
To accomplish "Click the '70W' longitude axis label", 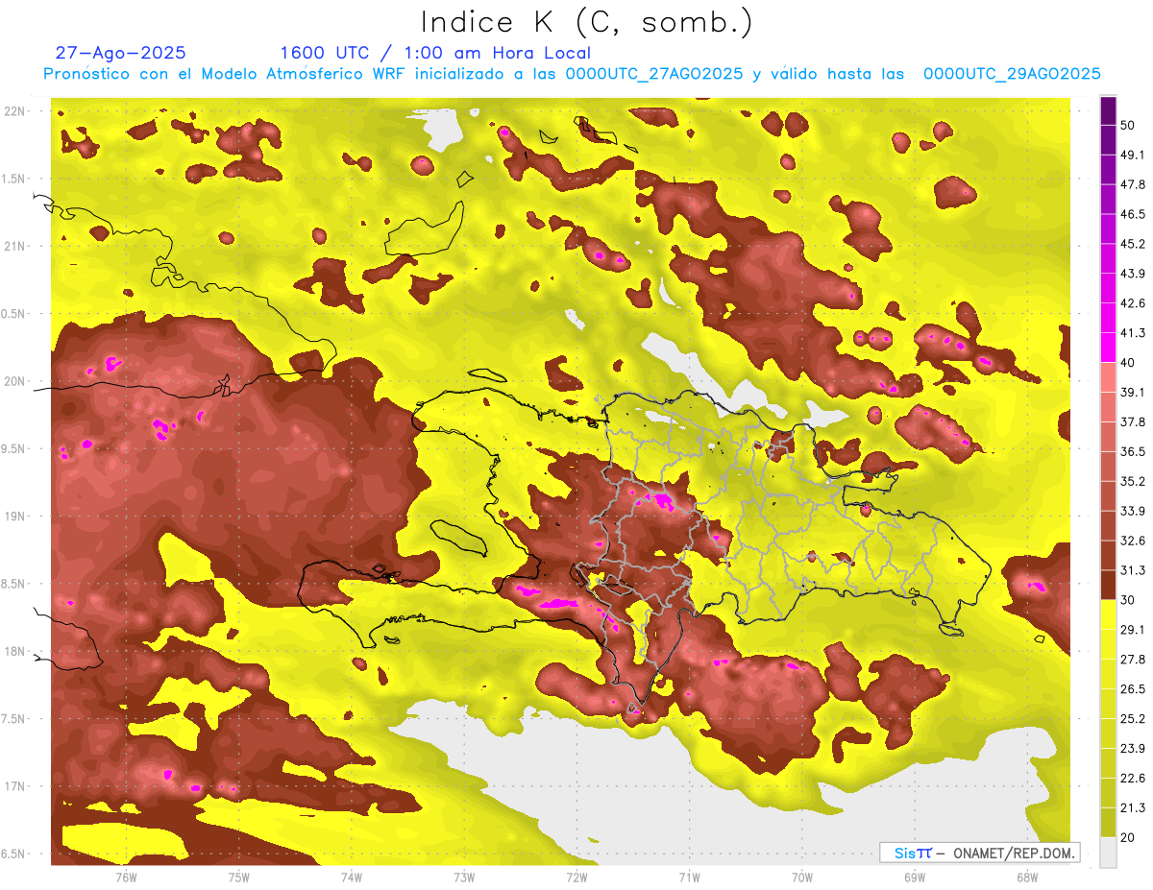I will [x=802, y=878].
